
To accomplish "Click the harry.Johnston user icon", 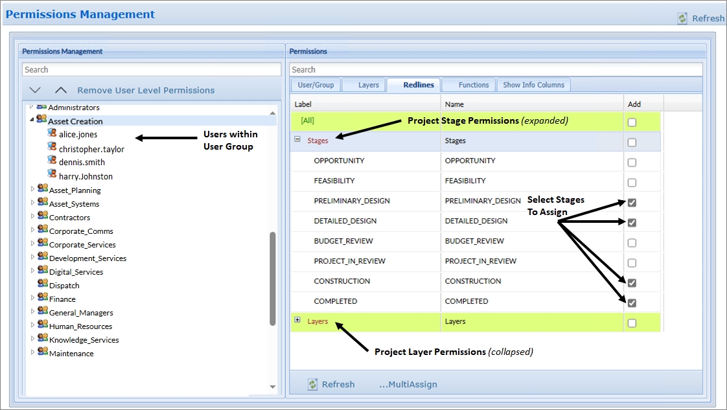I will (x=52, y=174).
